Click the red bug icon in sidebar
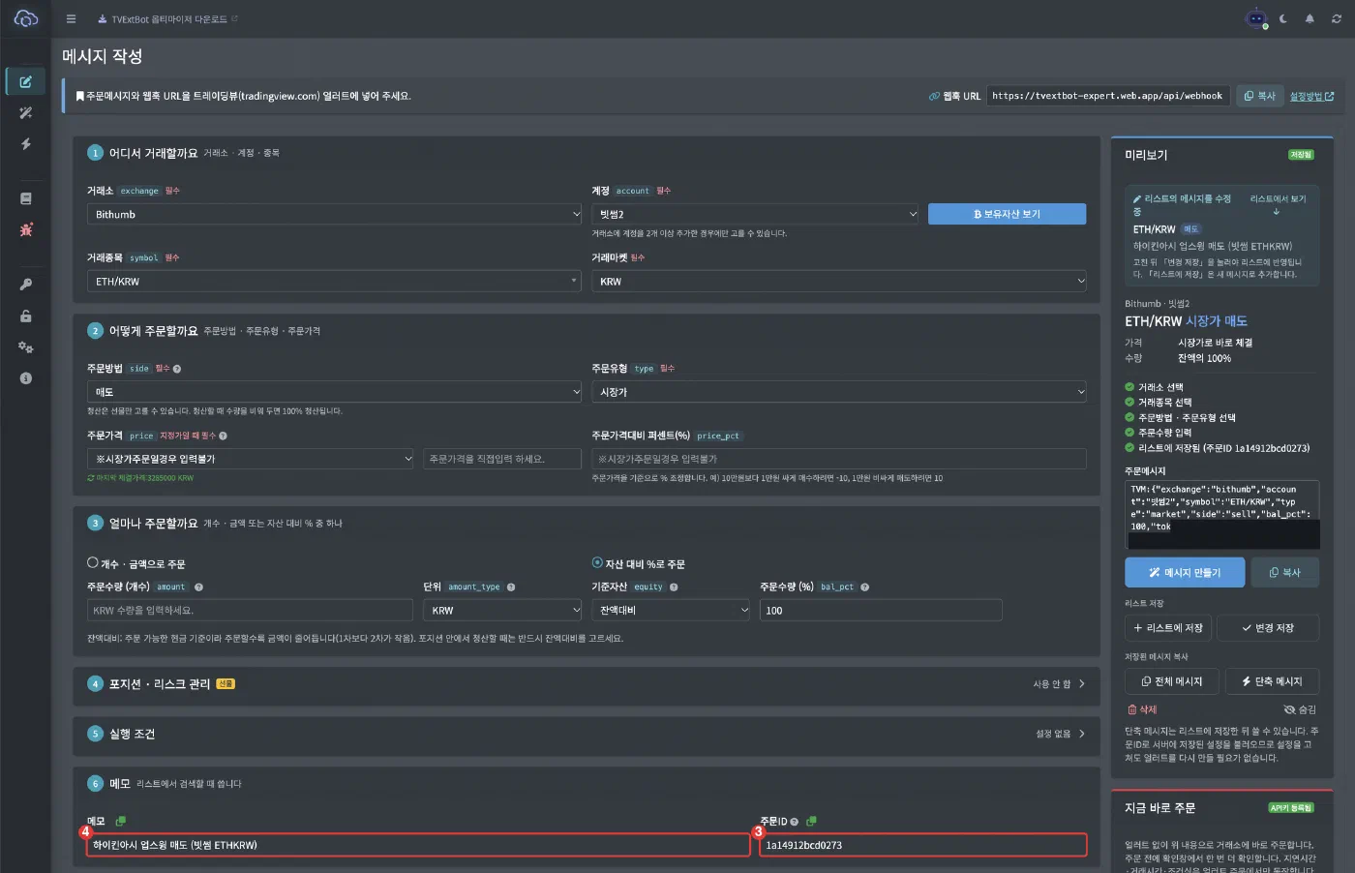 pyautogui.click(x=26, y=229)
